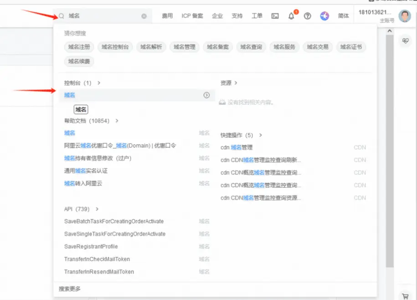This screenshot has width=417, height=300.
Task: Select the 域名交易 suggestion tag
Action: 318,47
